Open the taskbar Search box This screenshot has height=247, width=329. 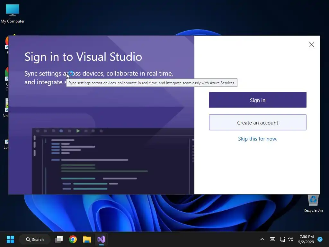point(35,239)
